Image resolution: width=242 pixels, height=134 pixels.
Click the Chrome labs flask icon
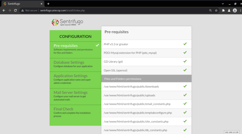click(229, 10)
